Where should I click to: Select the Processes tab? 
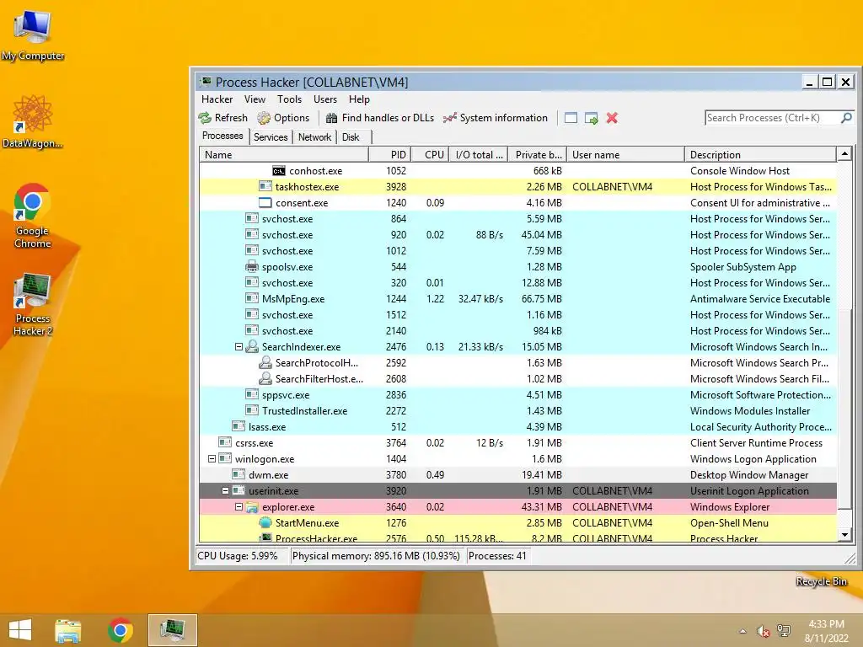222,136
